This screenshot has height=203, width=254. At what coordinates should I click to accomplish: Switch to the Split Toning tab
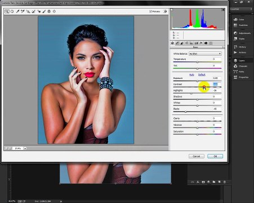pos(191,43)
